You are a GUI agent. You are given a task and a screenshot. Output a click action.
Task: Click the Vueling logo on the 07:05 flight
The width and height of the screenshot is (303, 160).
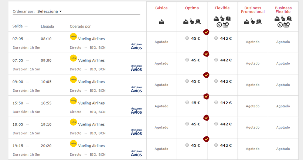[73, 36]
